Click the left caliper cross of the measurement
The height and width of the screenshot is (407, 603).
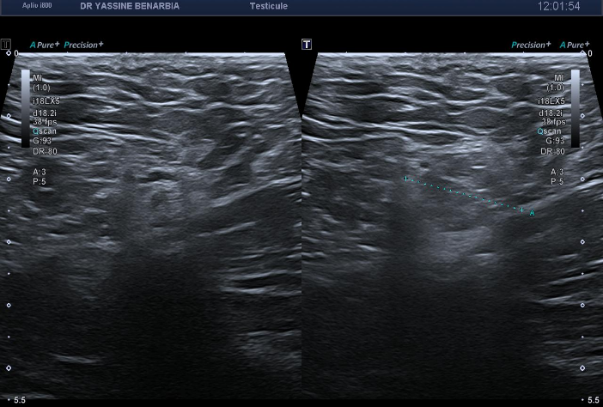click(405, 179)
